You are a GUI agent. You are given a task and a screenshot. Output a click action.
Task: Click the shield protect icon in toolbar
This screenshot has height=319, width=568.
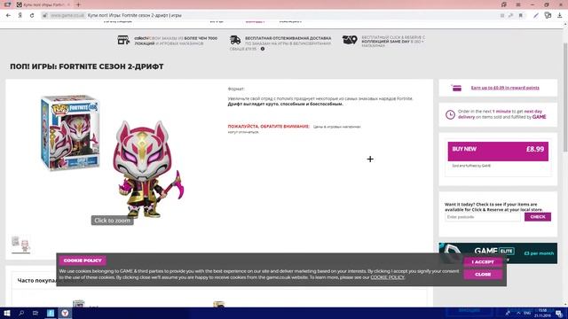pyautogui.click(x=548, y=16)
